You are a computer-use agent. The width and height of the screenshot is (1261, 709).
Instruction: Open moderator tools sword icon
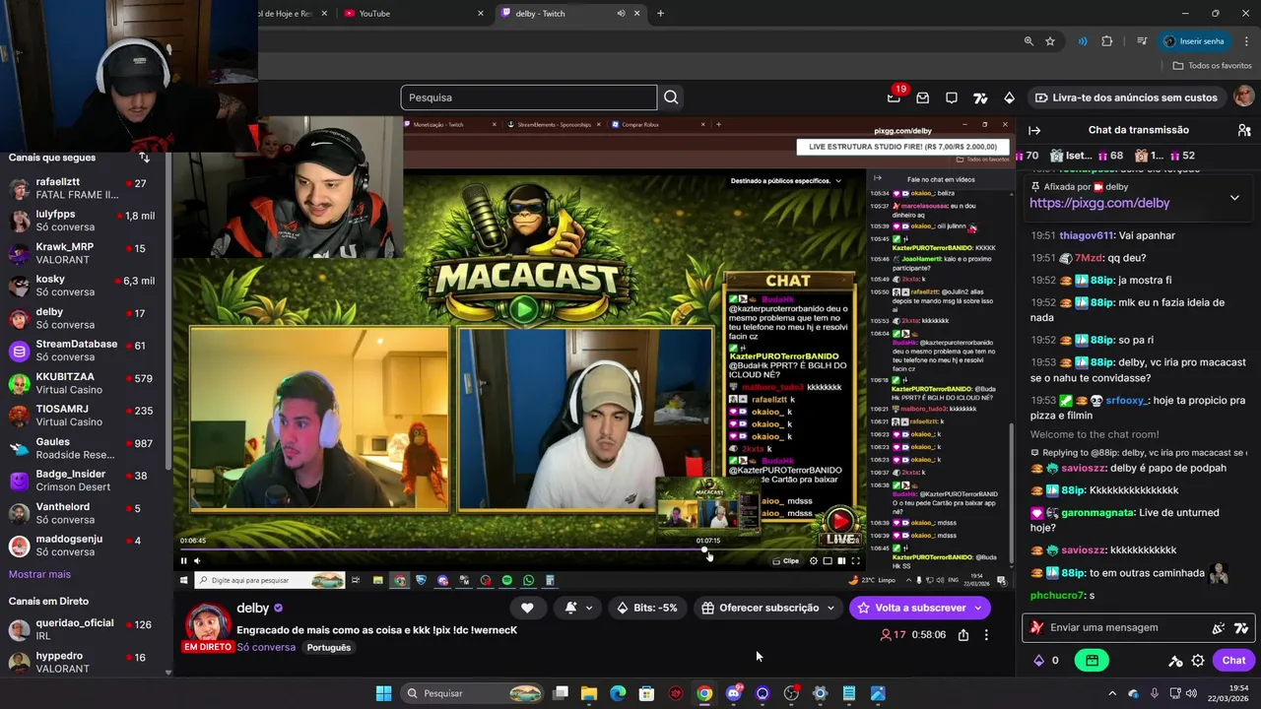click(x=1175, y=661)
